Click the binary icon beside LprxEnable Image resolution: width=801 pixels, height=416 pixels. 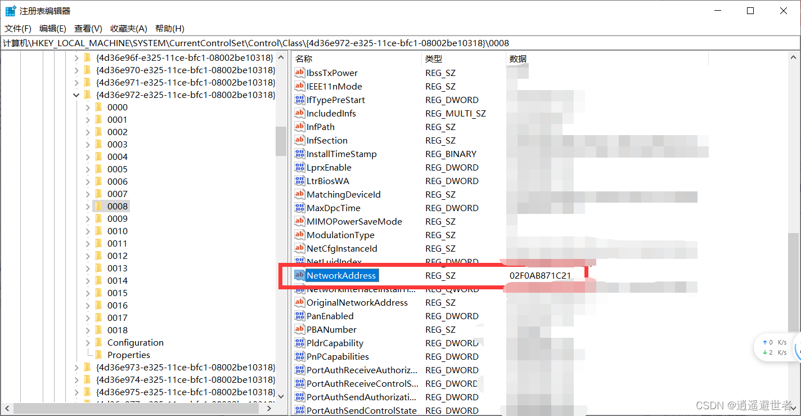click(300, 167)
